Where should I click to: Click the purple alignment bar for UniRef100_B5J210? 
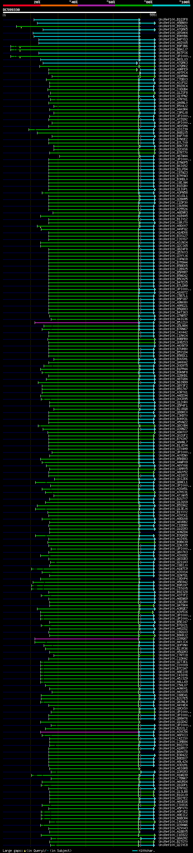click(x=87, y=323)
